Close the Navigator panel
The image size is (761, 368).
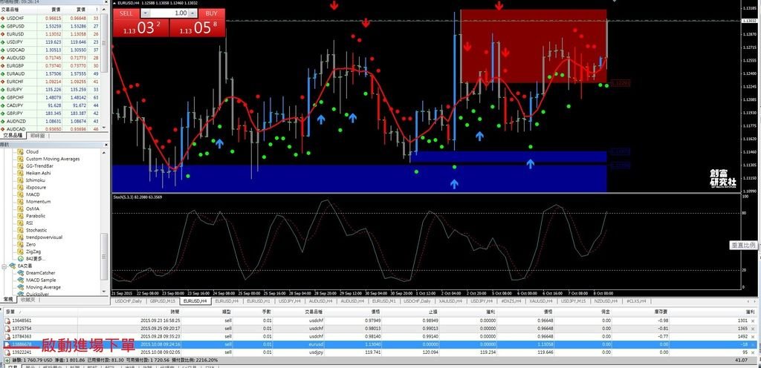pos(106,144)
